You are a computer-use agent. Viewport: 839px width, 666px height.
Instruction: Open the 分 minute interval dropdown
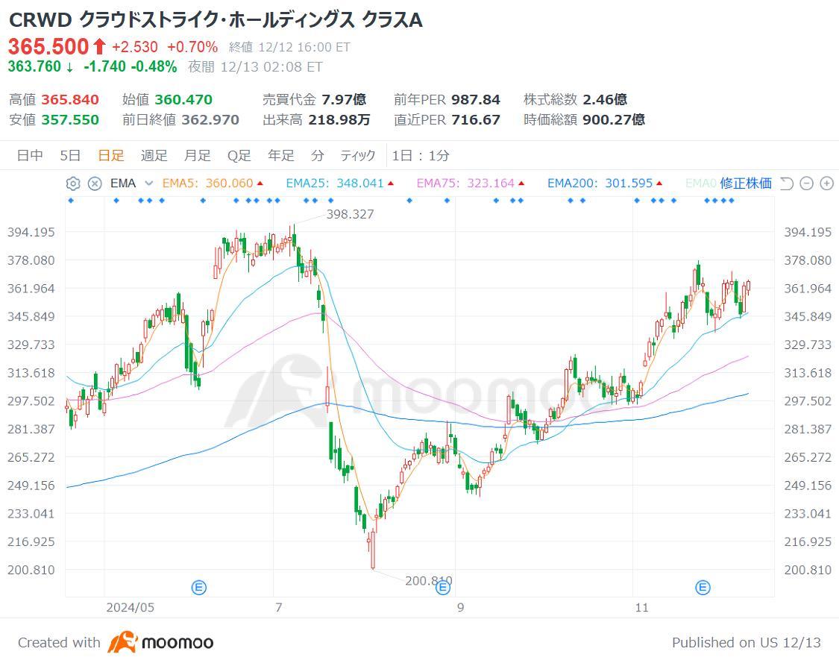(318, 156)
